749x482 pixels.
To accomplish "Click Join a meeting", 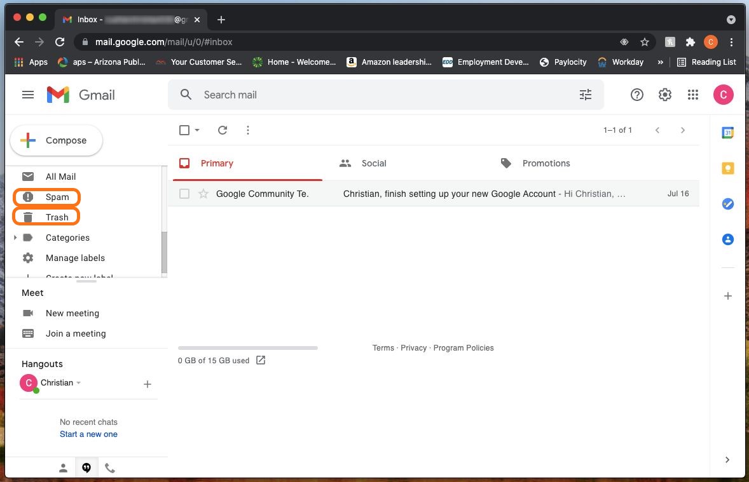I will pos(76,333).
